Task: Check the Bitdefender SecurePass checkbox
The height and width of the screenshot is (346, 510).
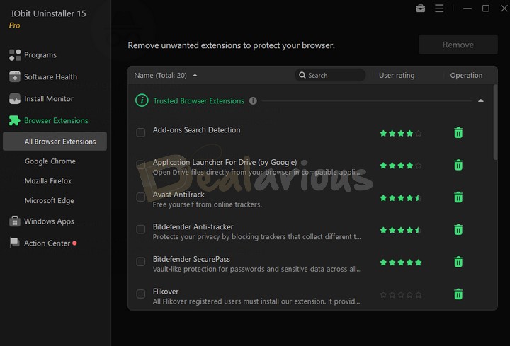Action: tap(140, 262)
